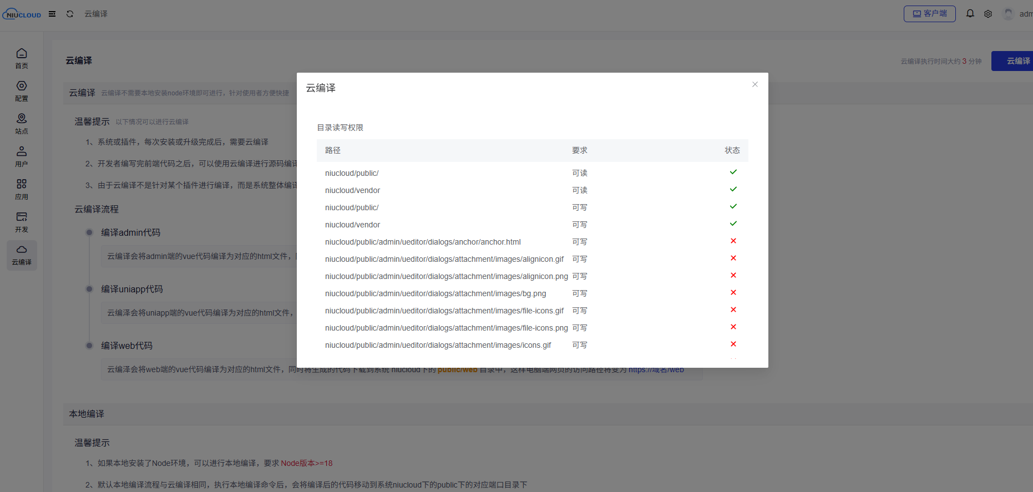The width and height of the screenshot is (1033, 492).
Task: Close the 云编译 dialog
Action: 755,84
